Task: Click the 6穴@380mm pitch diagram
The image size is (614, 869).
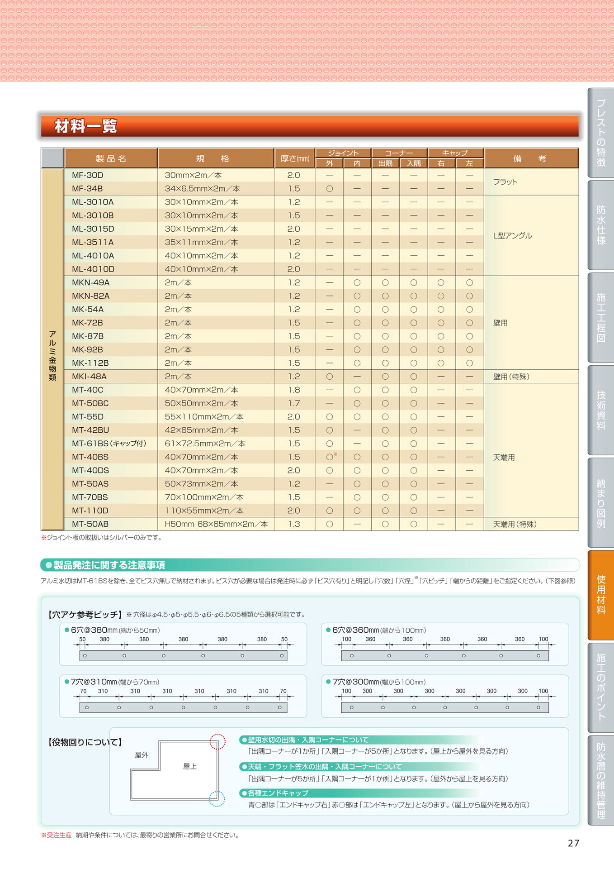Action: [x=183, y=645]
